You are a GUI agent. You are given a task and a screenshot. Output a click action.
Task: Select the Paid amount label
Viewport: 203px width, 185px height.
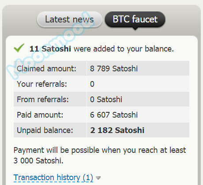coord(40,115)
